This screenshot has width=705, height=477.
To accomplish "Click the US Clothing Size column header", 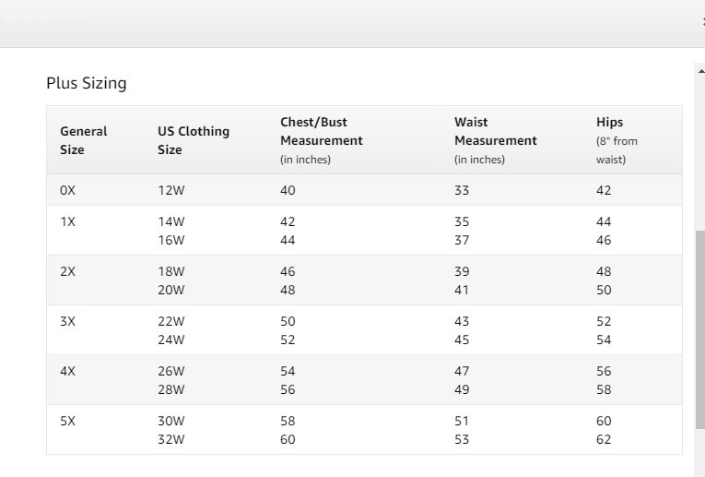I will coord(193,140).
